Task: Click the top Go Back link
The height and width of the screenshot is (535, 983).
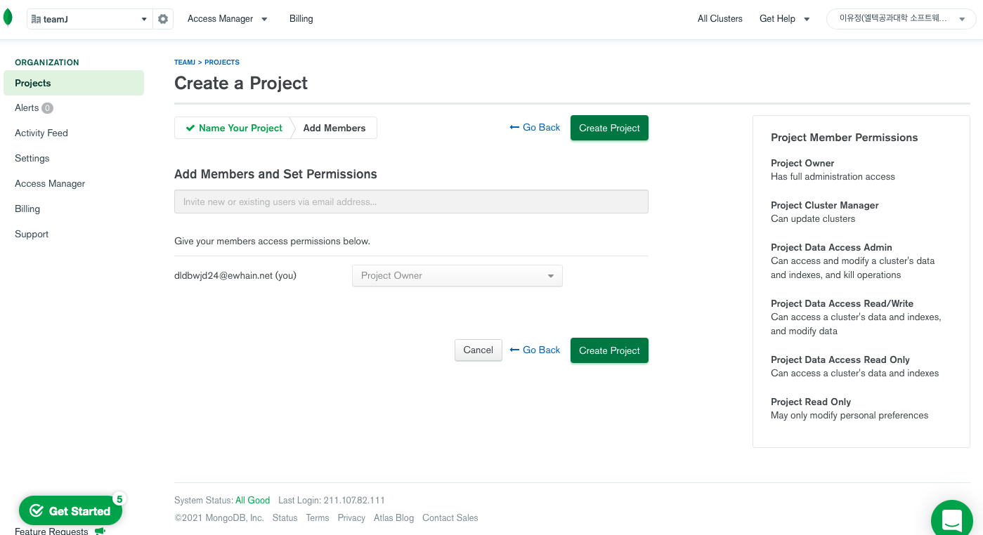Action: pos(535,128)
